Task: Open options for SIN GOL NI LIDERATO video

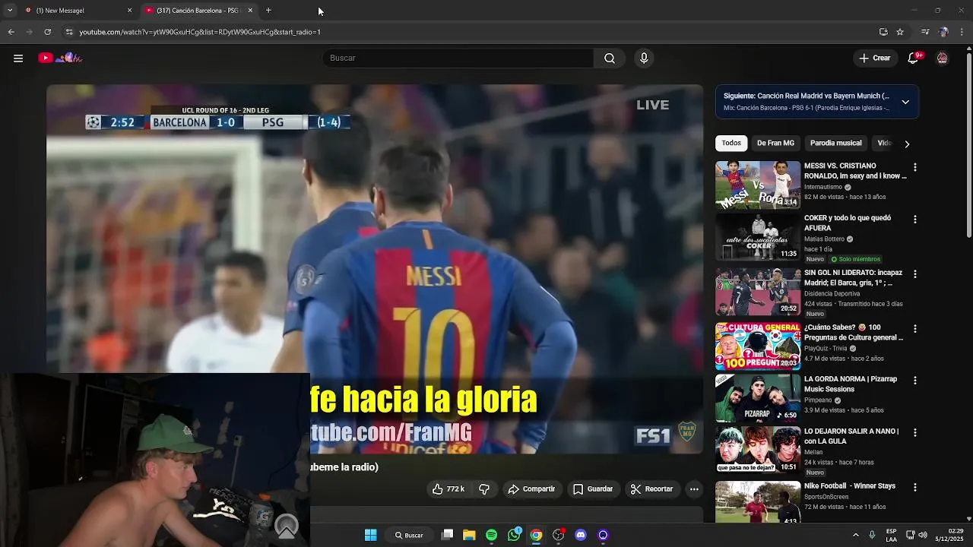Action: coord(915,273)
